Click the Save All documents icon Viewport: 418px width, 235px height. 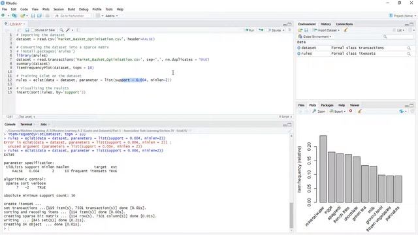(x=39, y=16)
